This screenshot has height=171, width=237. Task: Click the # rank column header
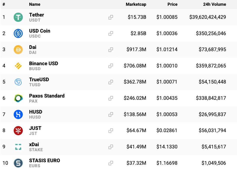[x=4, y=4]
